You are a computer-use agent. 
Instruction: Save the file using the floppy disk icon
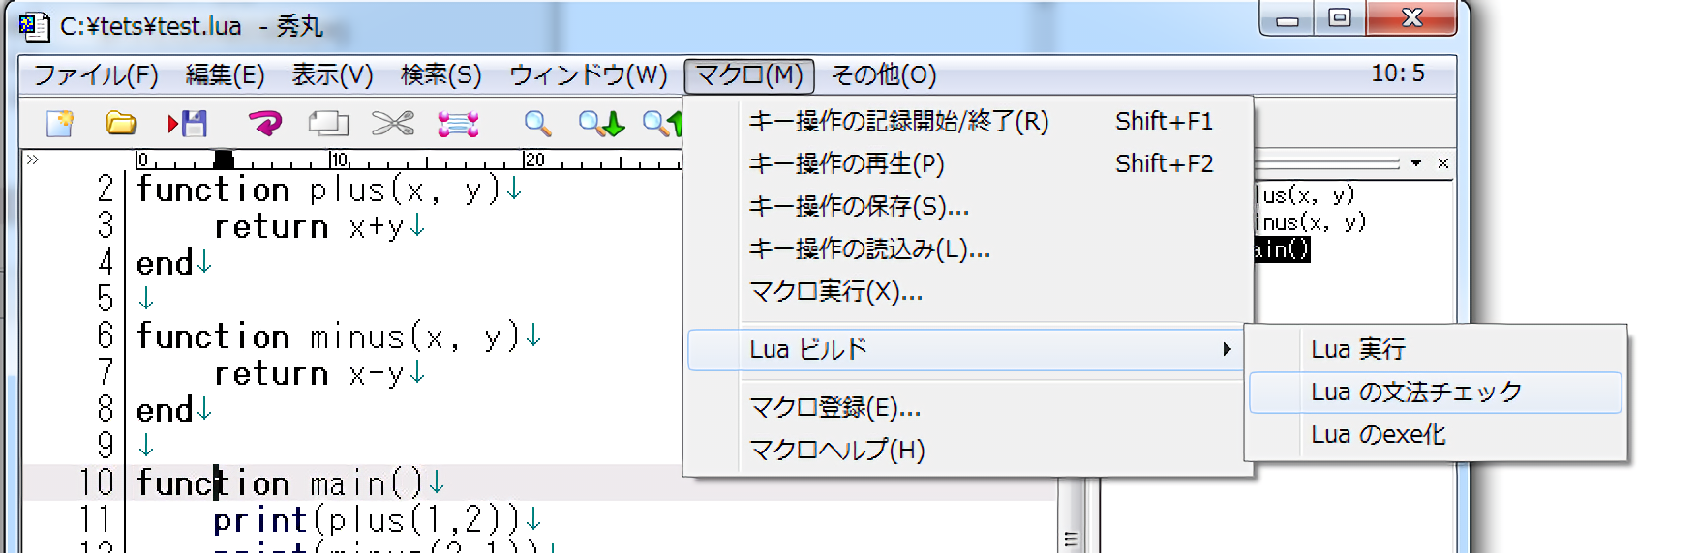(189, 124)
